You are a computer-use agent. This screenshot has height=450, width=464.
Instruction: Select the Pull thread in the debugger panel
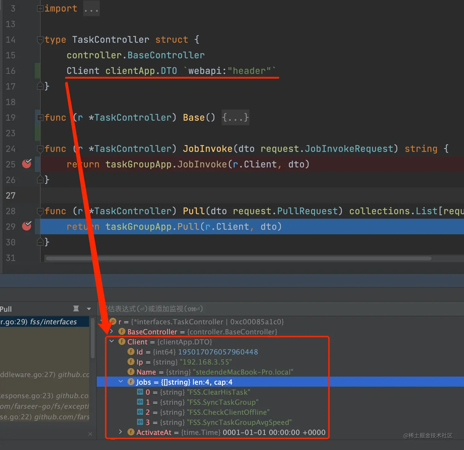[x=6, y=309]
